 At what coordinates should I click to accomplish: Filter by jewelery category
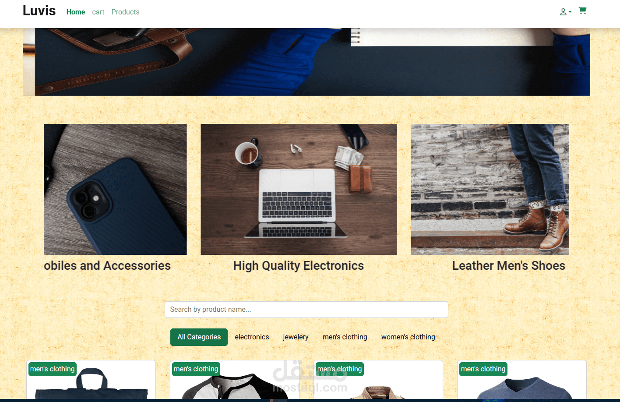(296, 337)
